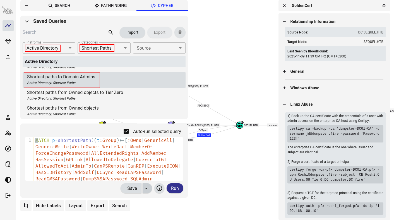Screen dimensions: 394x220
Task: Click the BloodHound logo icon
Action: (8, 10)
